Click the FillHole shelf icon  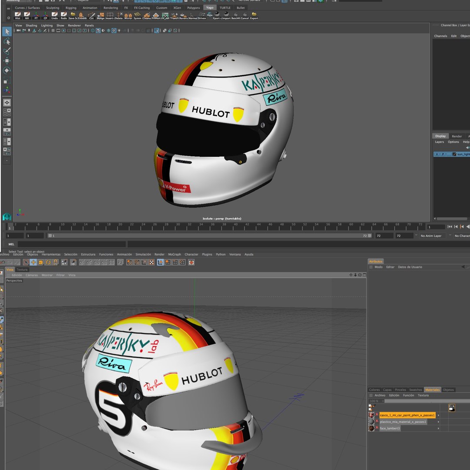pos(156,16)
